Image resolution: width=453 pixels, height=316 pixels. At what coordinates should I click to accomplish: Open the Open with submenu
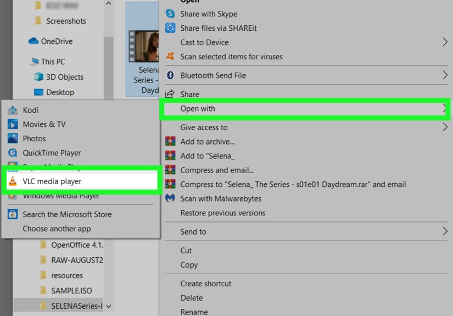coord(305,109)
